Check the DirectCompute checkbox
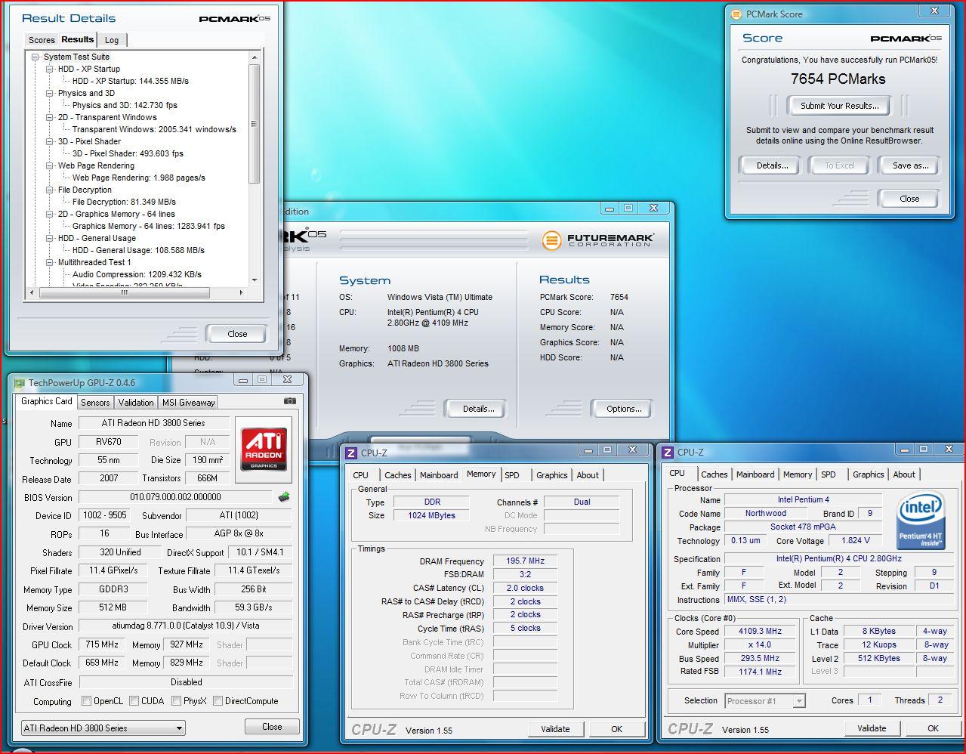 pyautogui.click(x=218, y=701)
